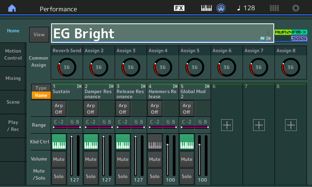The height and width of the screenshot is (187, 312).
Task: Solo the Release Resonance part
Action: pyautogui.click(x=122, y=176)
